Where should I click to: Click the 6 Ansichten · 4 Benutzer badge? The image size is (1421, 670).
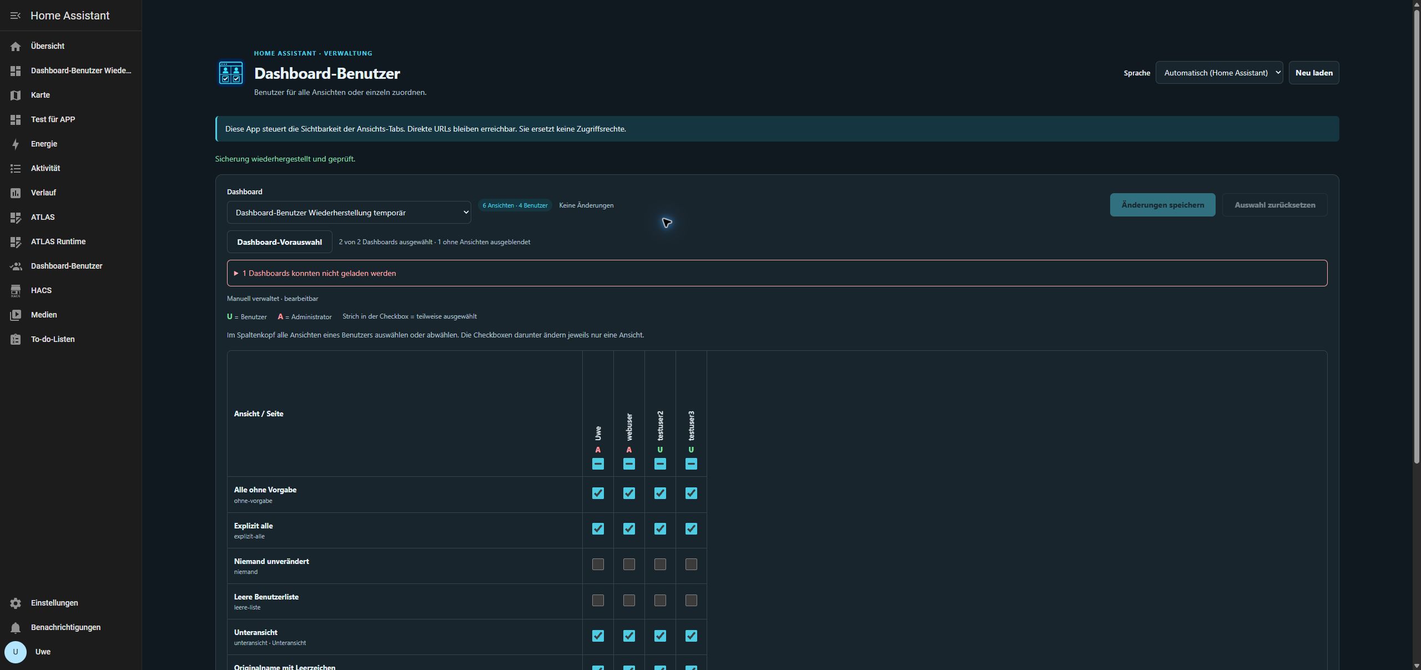515,205
